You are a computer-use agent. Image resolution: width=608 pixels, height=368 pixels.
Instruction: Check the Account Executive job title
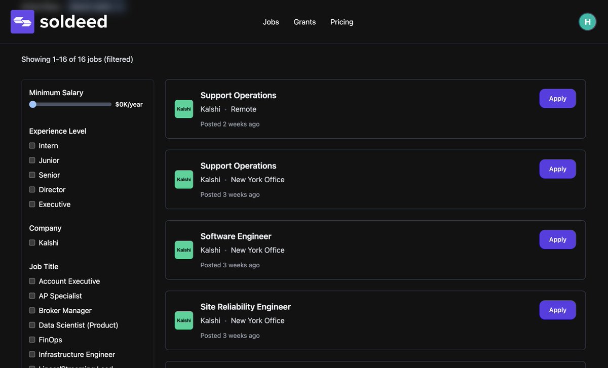pyautogui.click(x=32, y=281)
